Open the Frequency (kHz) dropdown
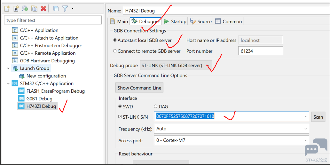The height and width of the screenshot is (165, 330). [232, 129]
